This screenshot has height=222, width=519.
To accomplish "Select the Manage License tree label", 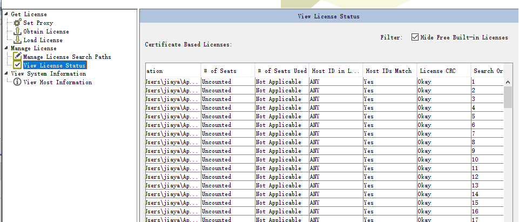I will click(33, 48).
